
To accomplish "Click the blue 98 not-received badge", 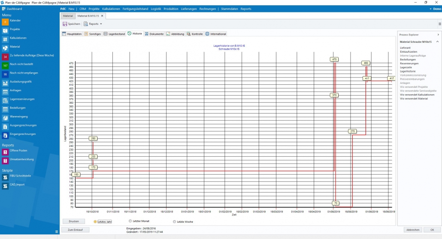I will (5, 75).
